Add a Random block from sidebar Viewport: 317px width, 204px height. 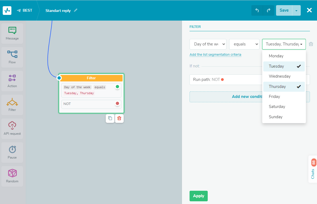pos(12,176)
